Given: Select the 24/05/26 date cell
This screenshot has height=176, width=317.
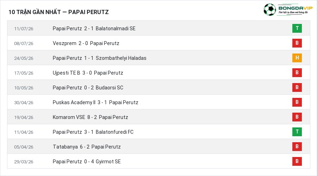Looking at the screenshot, I should coord(24,58).
